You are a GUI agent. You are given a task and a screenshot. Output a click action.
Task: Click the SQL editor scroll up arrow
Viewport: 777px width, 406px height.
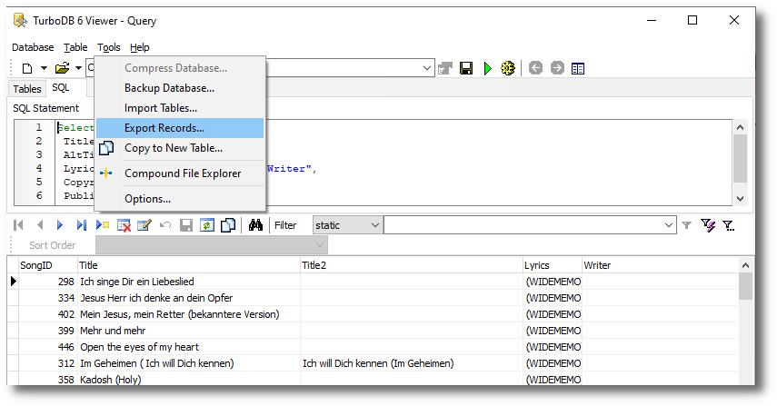pos(740,127)
